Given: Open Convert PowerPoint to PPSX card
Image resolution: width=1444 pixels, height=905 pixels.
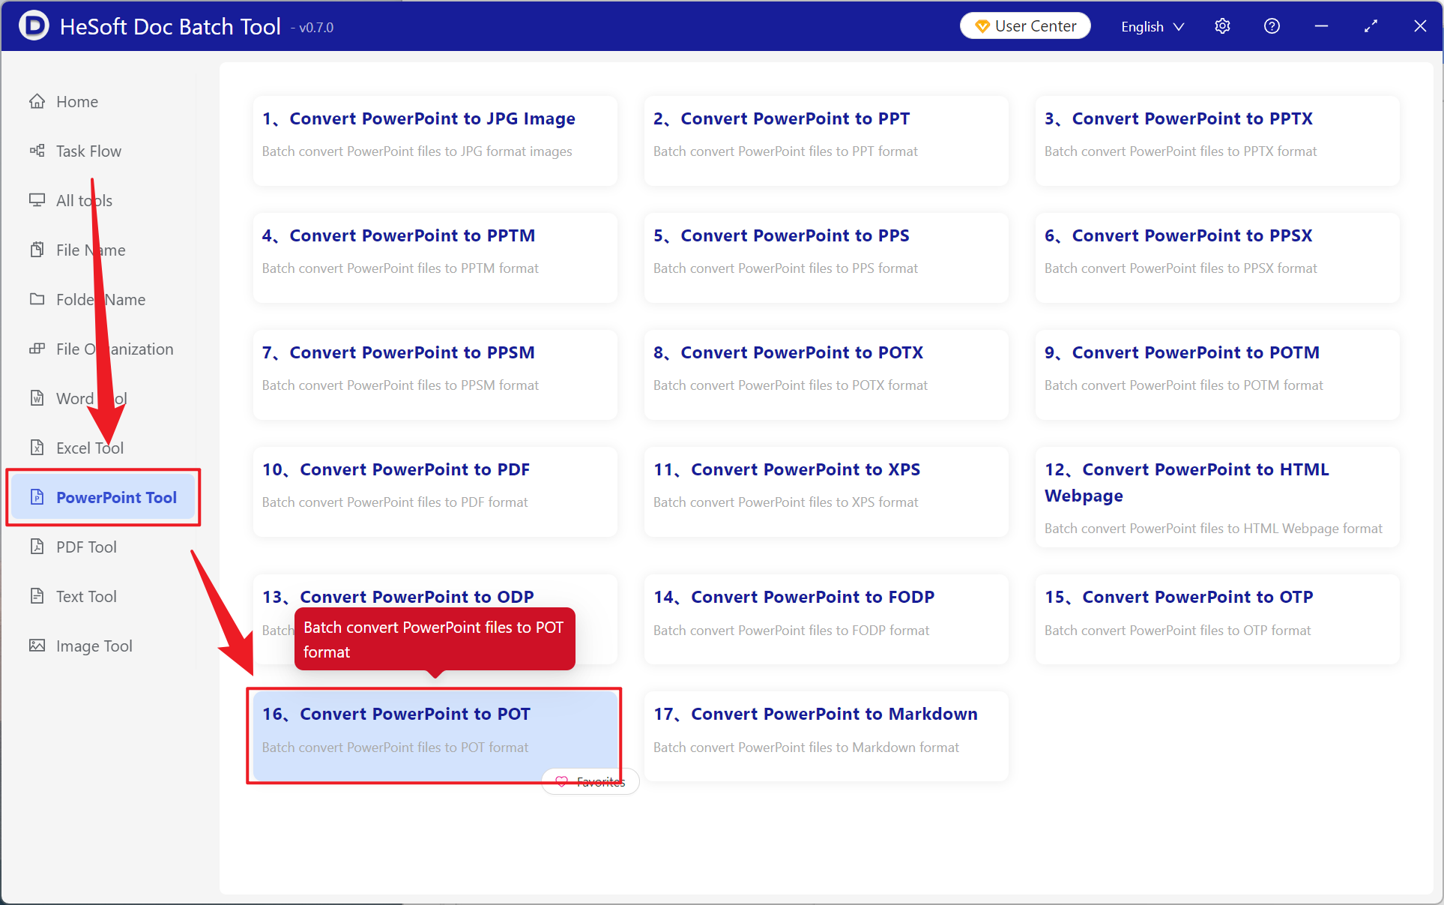Looking at the screenshot, I should pyautogui.click(x=1217, y=257).
